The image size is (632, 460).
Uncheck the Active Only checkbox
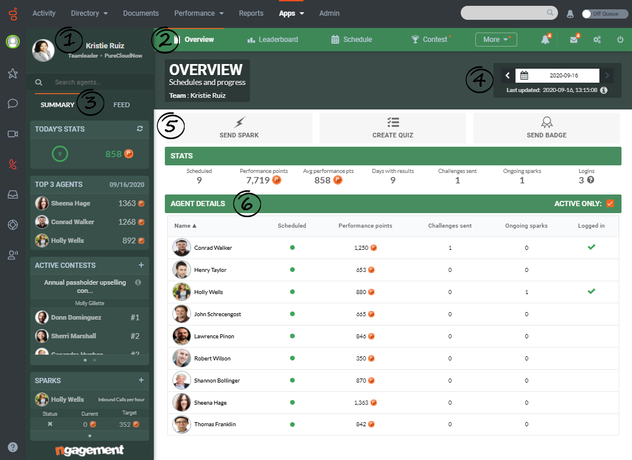tap(610, 203)
